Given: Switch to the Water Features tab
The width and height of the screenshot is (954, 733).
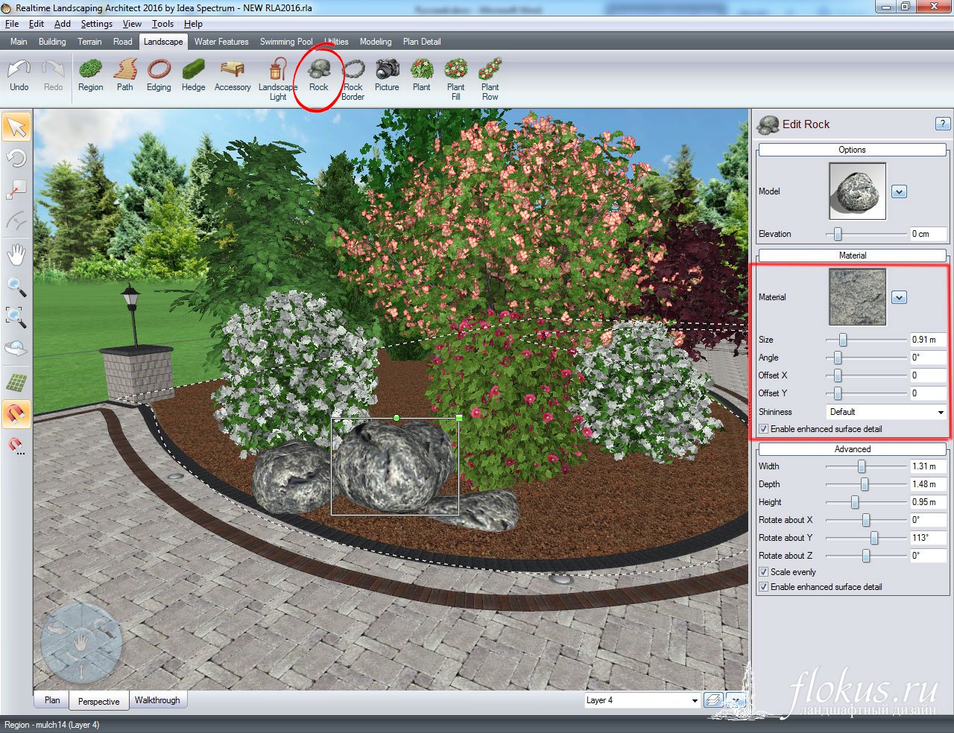Looking at the screenshot, I should click(x=221, y=42).
